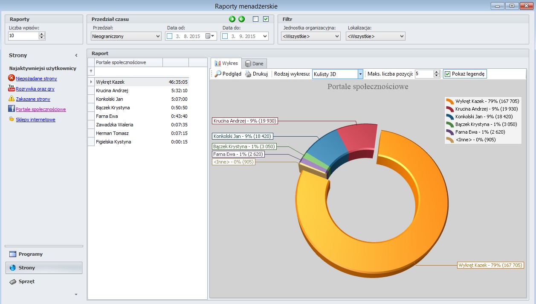This screenshot has height=304, width=536.
Task: Click the Sprzęt hardware icon
Action: coord(12,281)
